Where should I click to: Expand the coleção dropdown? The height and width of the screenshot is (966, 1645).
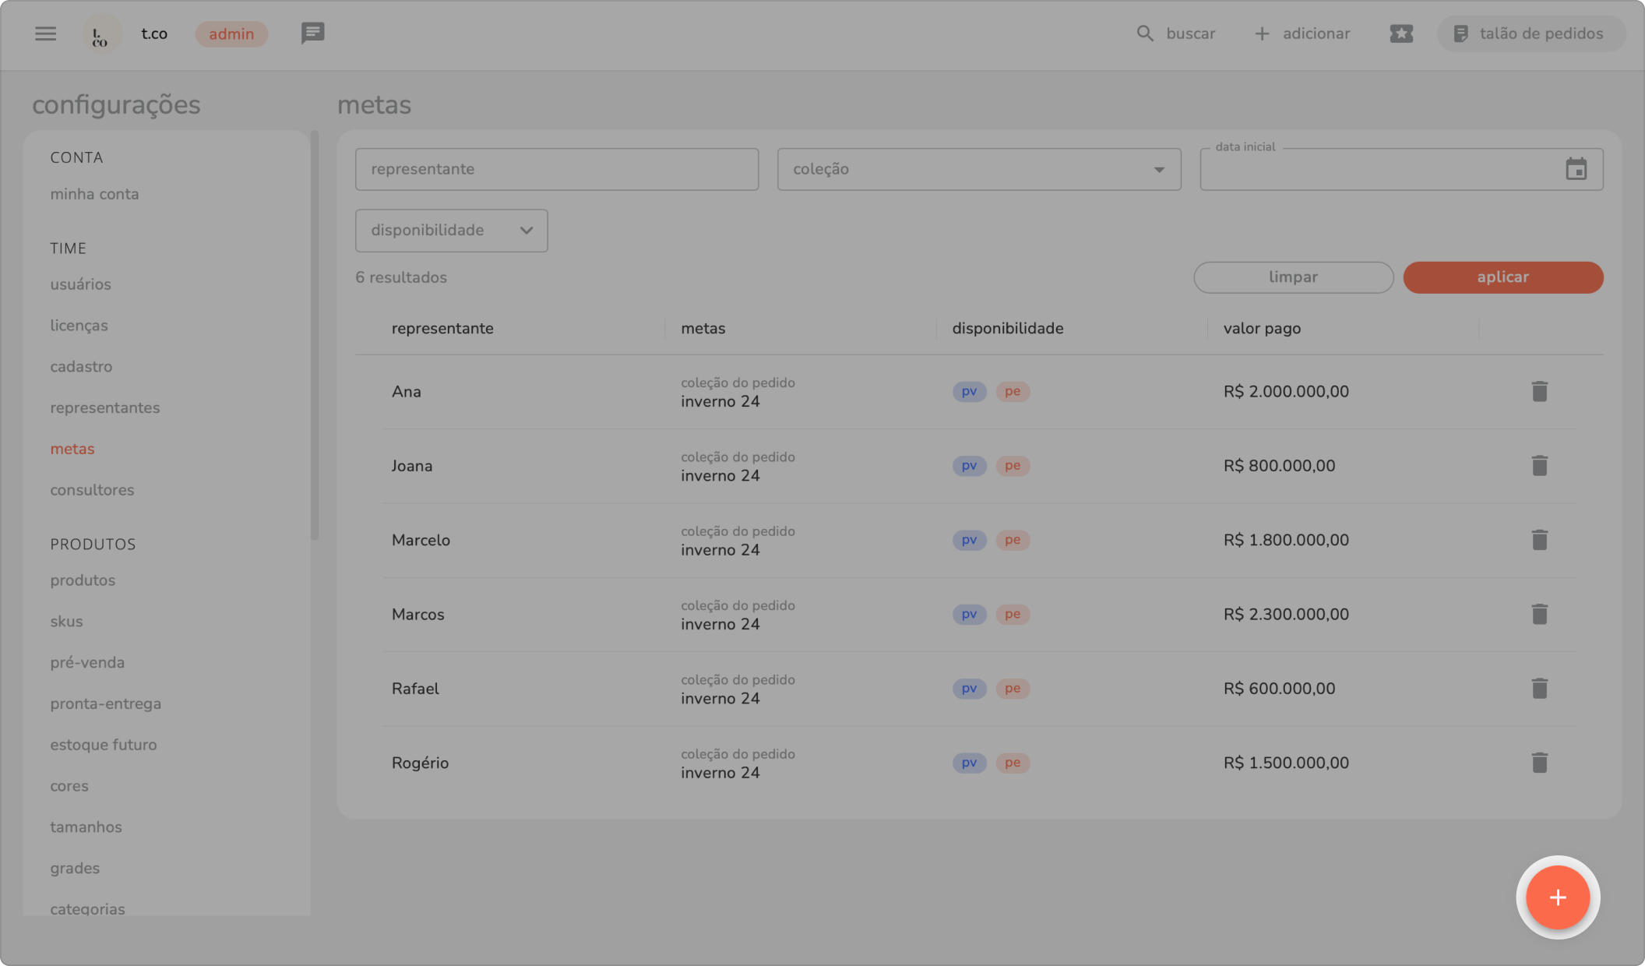click(x=978, y=169)
